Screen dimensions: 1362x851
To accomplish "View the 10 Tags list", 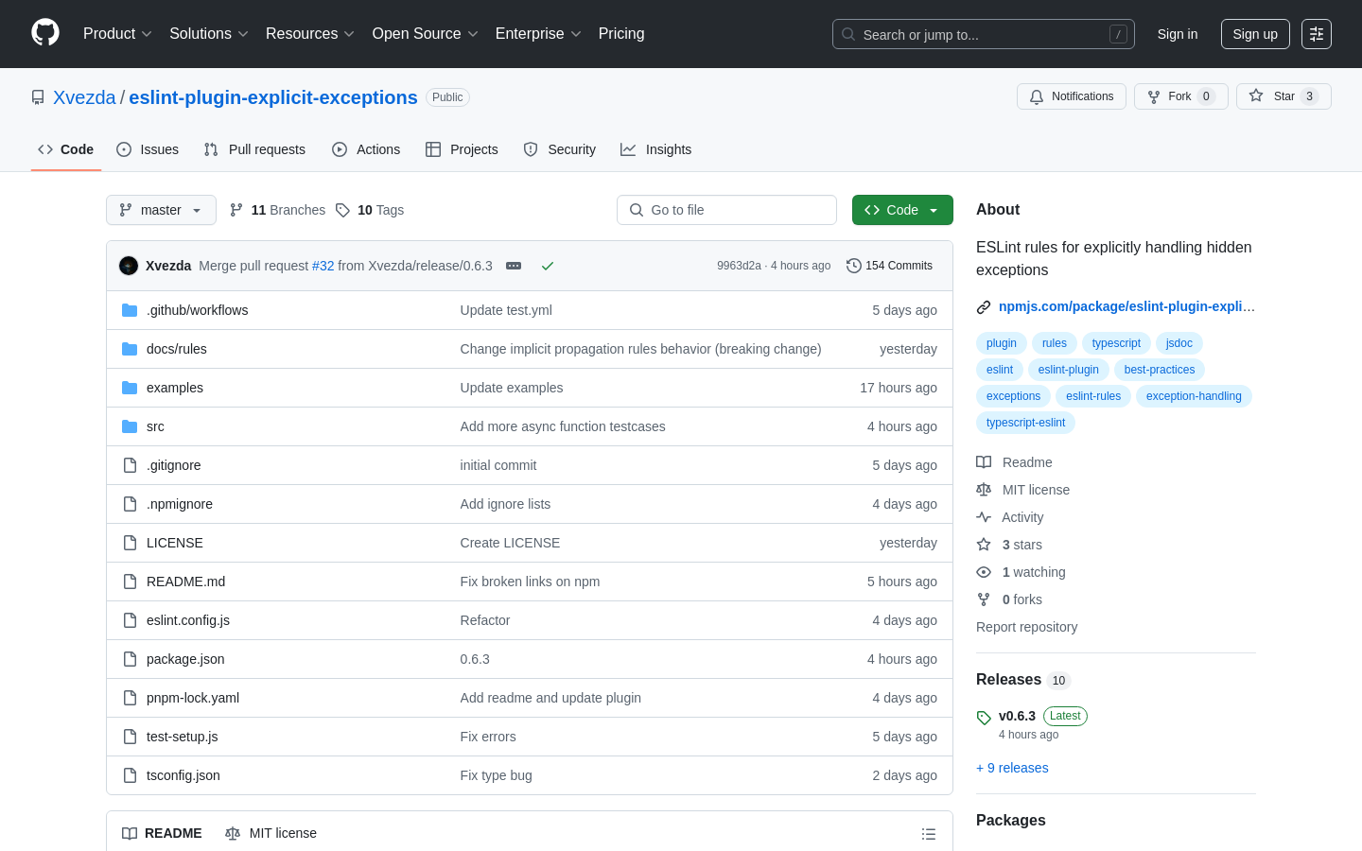I will pyautogui.click(x=371, y=210).
